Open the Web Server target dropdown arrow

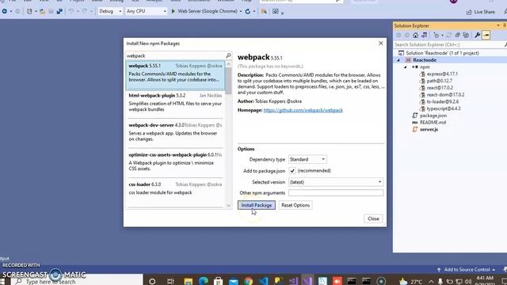click(241, 11)
